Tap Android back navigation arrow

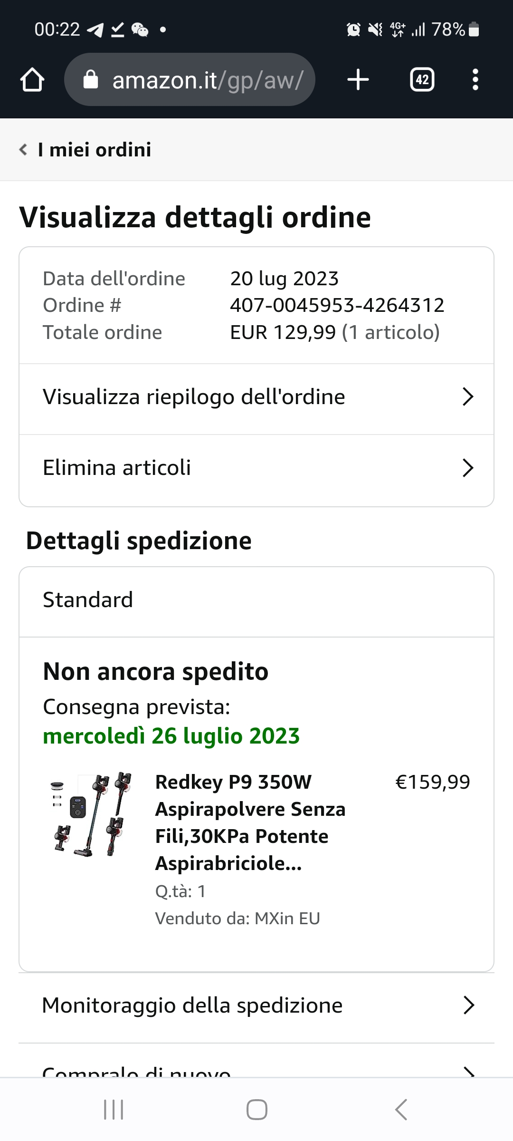401,1110
